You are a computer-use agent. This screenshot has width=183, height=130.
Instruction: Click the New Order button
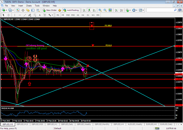click(49, 10)
